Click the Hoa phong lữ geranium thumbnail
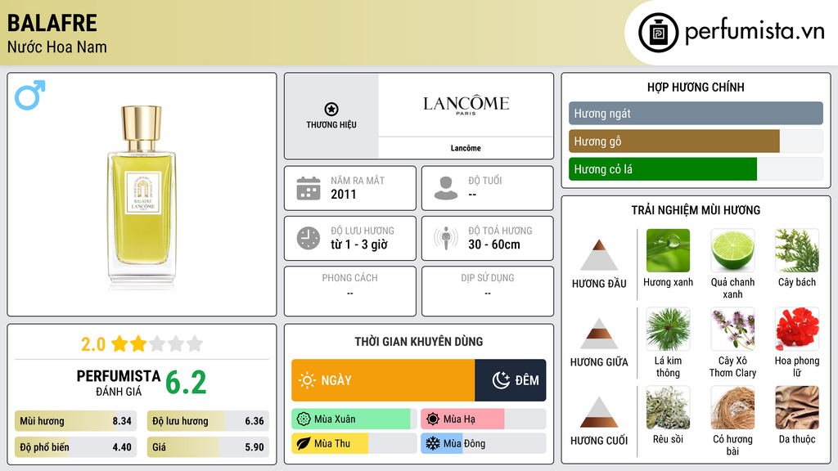838x471 pixels. [x=796, y=329]
